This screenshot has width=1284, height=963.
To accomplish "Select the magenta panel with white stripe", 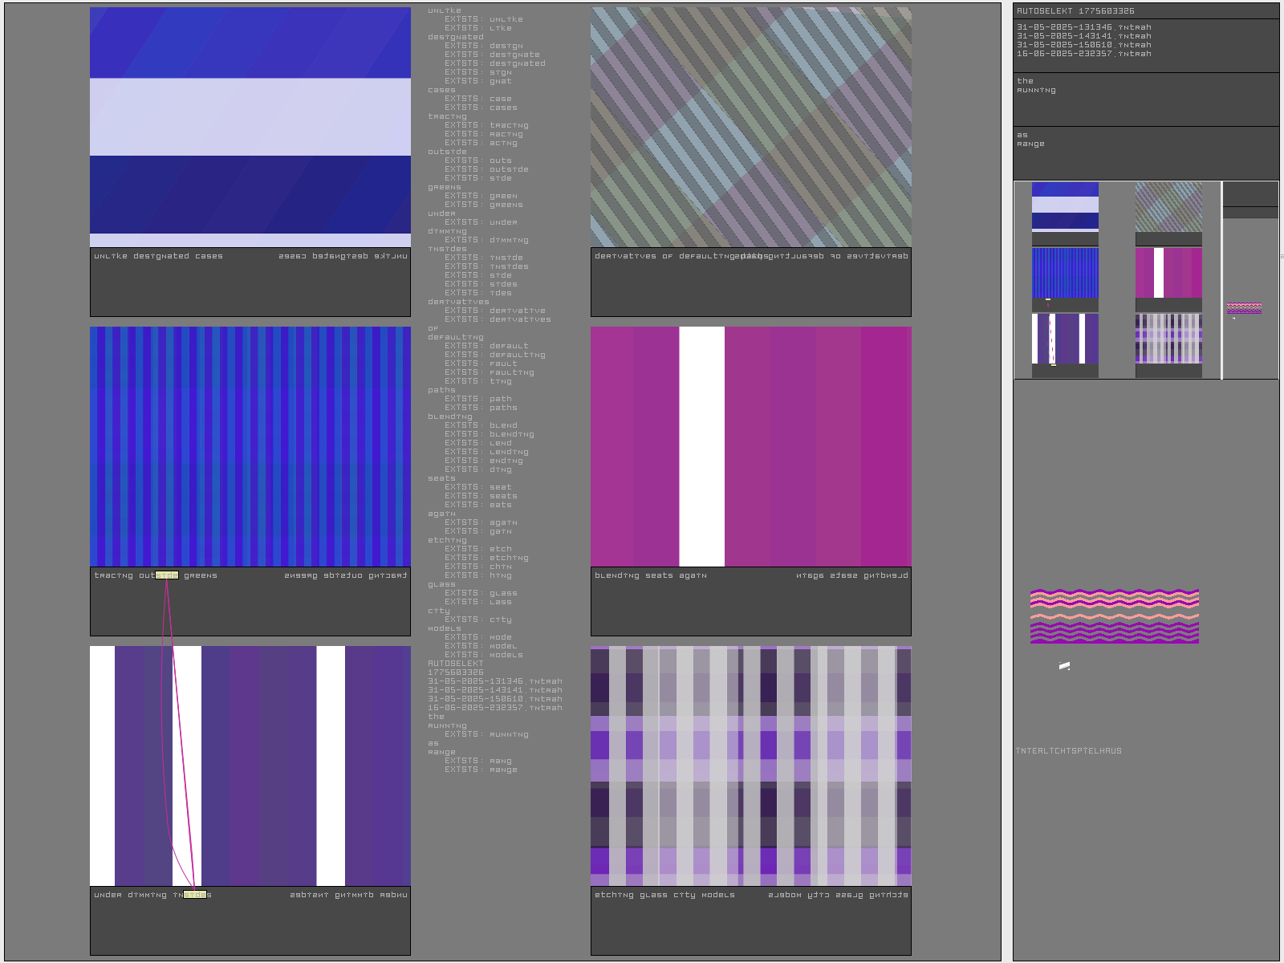I will click(750, 446).
